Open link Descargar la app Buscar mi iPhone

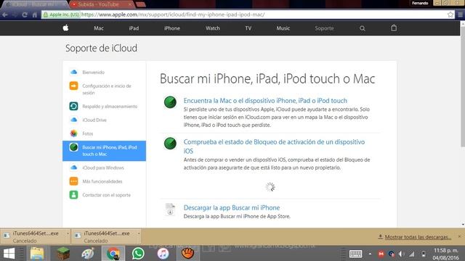click(232, 208)
